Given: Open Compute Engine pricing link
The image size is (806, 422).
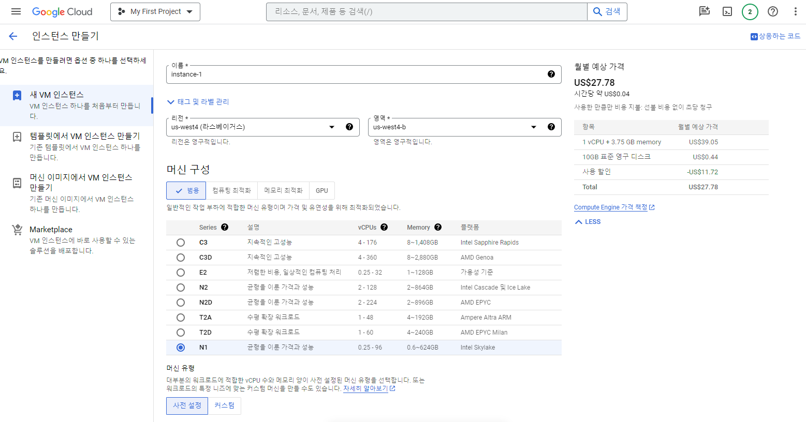Looking at the screenshot, I should (x=614, y=207).
